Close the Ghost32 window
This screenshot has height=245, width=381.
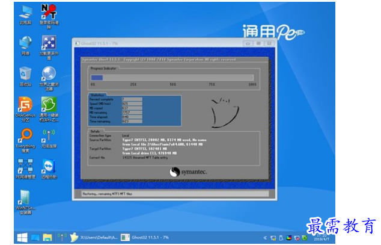(x=269, y=43)
